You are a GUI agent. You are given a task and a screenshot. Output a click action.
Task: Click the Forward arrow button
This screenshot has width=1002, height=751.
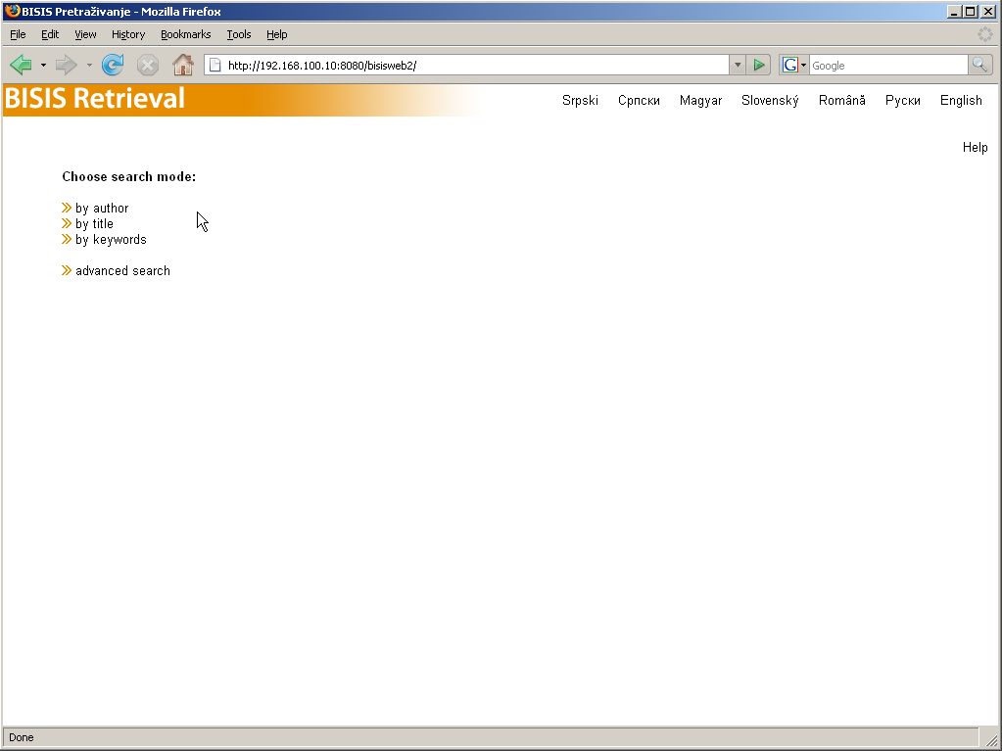click(x=66, y=66)
